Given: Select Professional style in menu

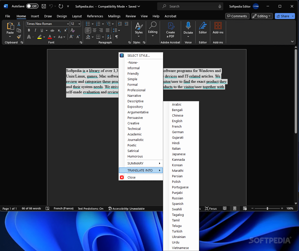Looking at the screenshot, I should click(x=141, y=90).
